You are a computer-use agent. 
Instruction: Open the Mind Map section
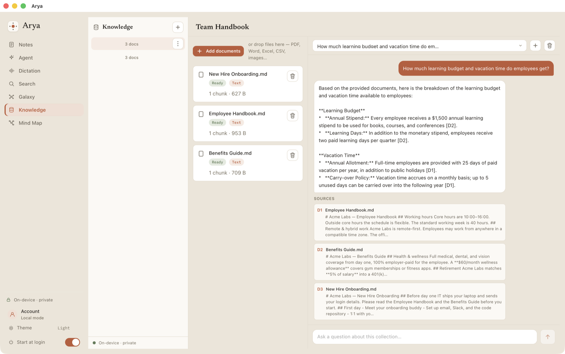coord(44,123)
